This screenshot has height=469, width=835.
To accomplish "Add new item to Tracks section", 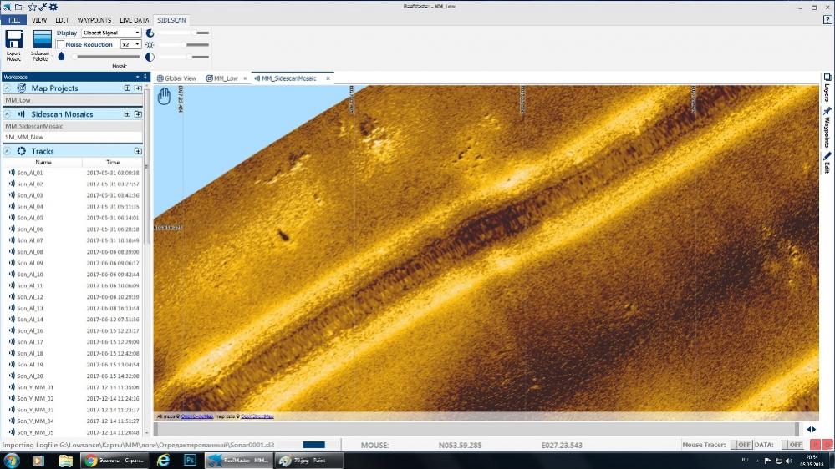I will click(137, 151).
